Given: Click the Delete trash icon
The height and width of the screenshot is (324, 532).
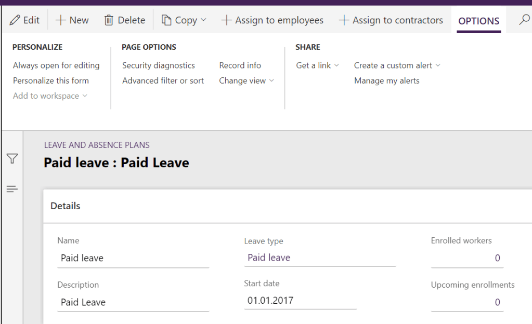Looking at the screenshot, I should [110, 20].
